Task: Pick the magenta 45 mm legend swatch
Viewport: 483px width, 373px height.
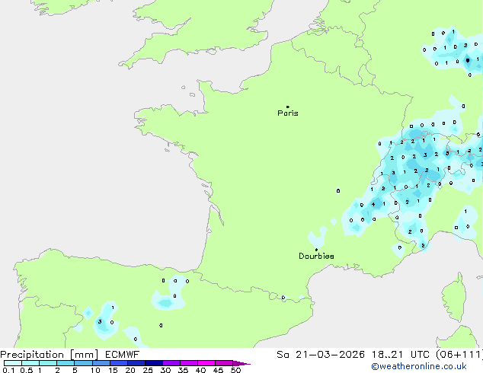Action: pos(224,364)
